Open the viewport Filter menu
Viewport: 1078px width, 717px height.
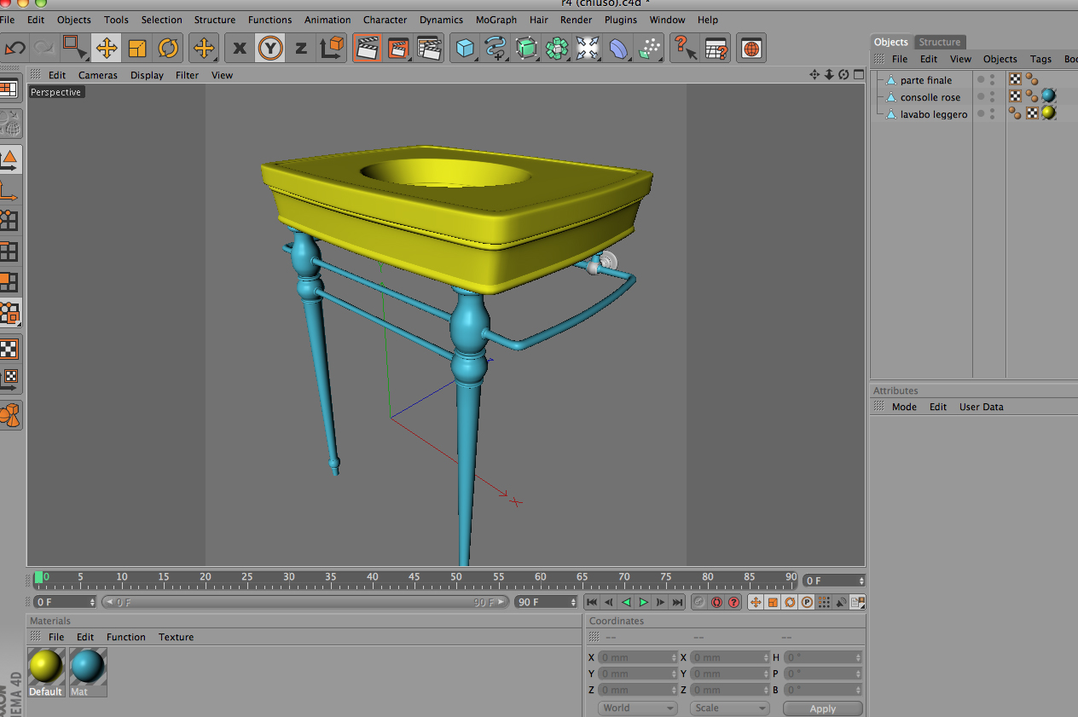(x=187, y=75)
